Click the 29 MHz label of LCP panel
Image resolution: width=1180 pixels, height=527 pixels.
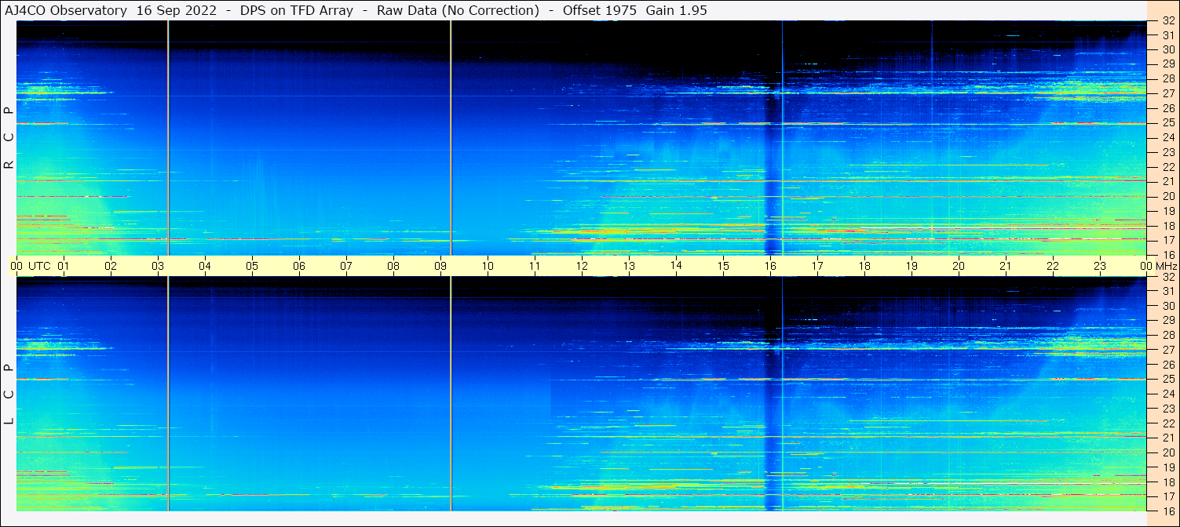point(1167,320)
